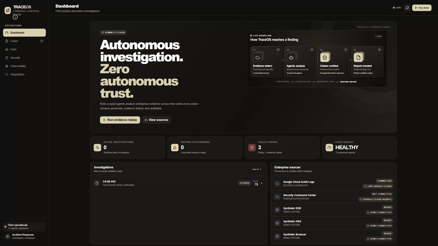
Task: Click the Synthetic DNS cube icon
Action: click(277, 223)
